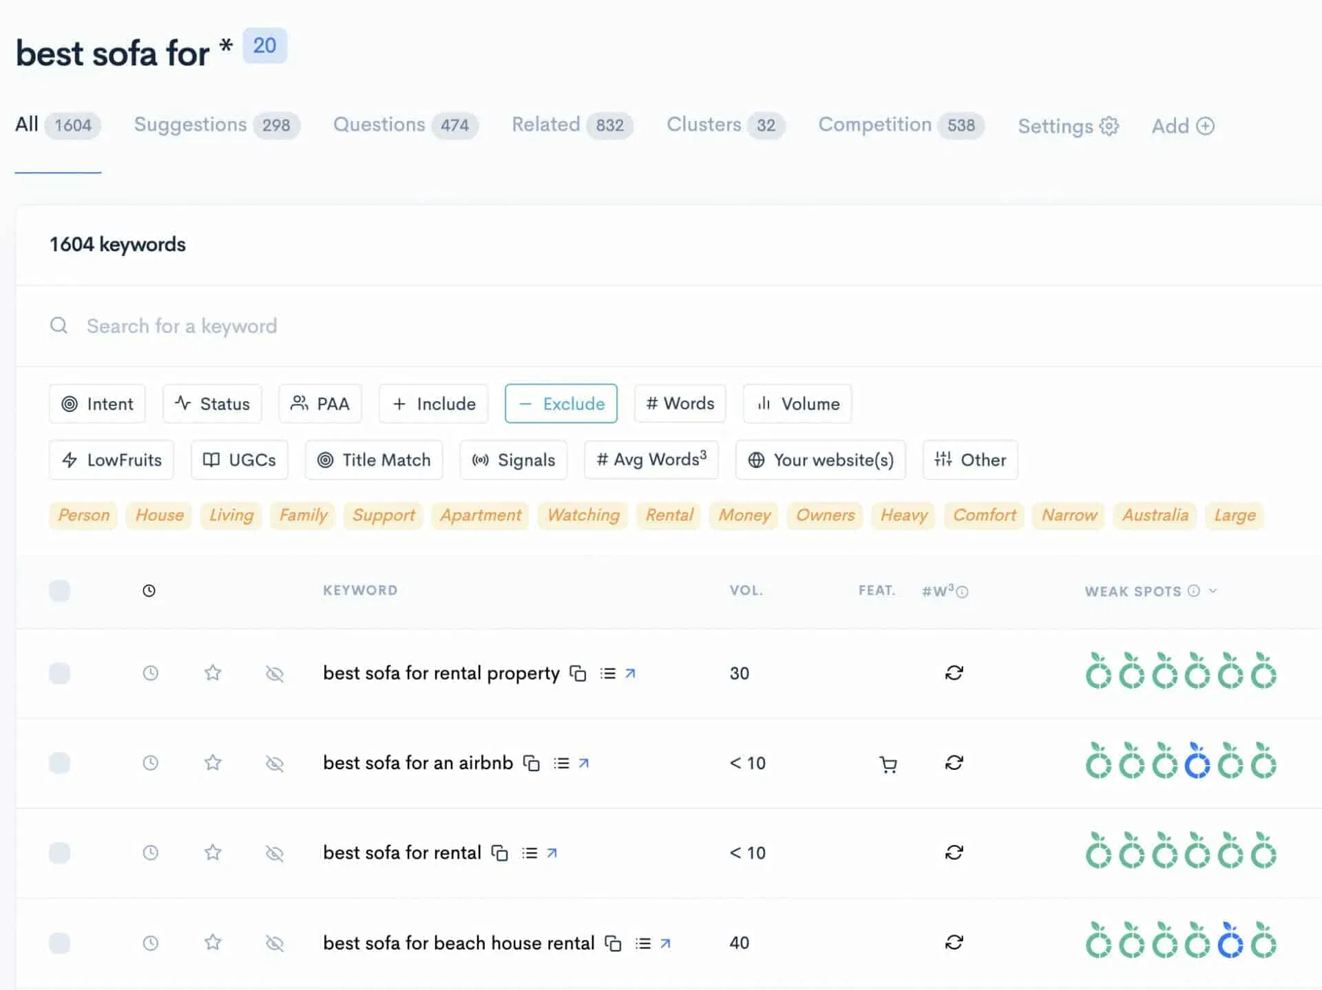Image resolution: width=1322 pixels, height=990 pixels.
Task: Click the Exclude filter button
Action: [560, 404]
